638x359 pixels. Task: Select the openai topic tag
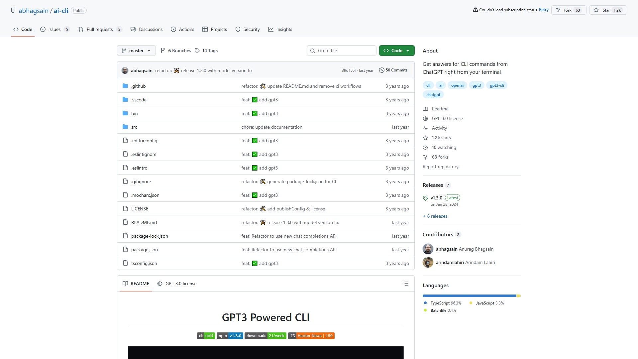click(457, 85)
